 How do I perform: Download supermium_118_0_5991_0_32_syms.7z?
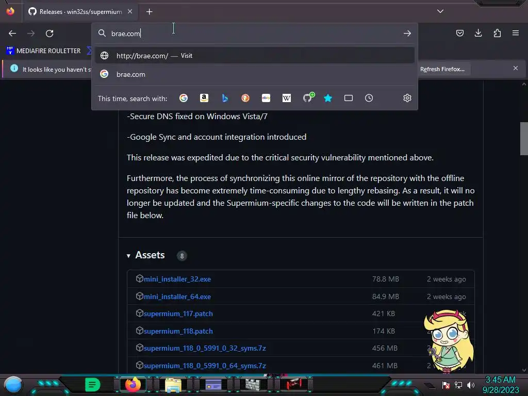coord(205,348)
